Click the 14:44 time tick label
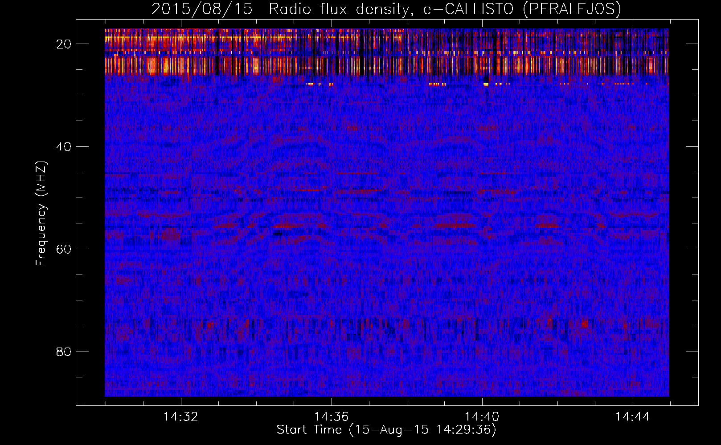 click(632, 417)
